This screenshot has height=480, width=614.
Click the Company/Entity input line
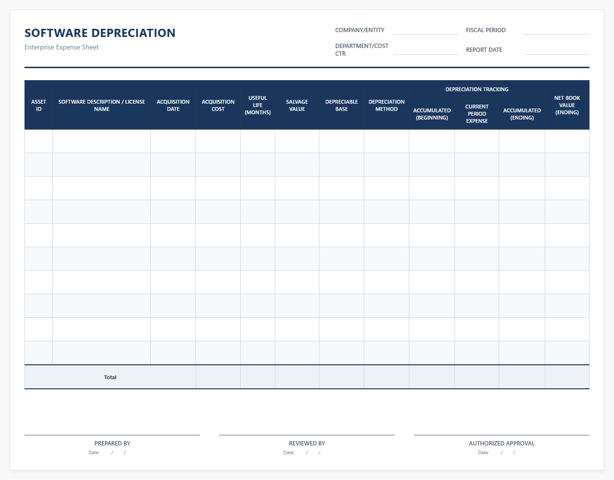(426, 30)
